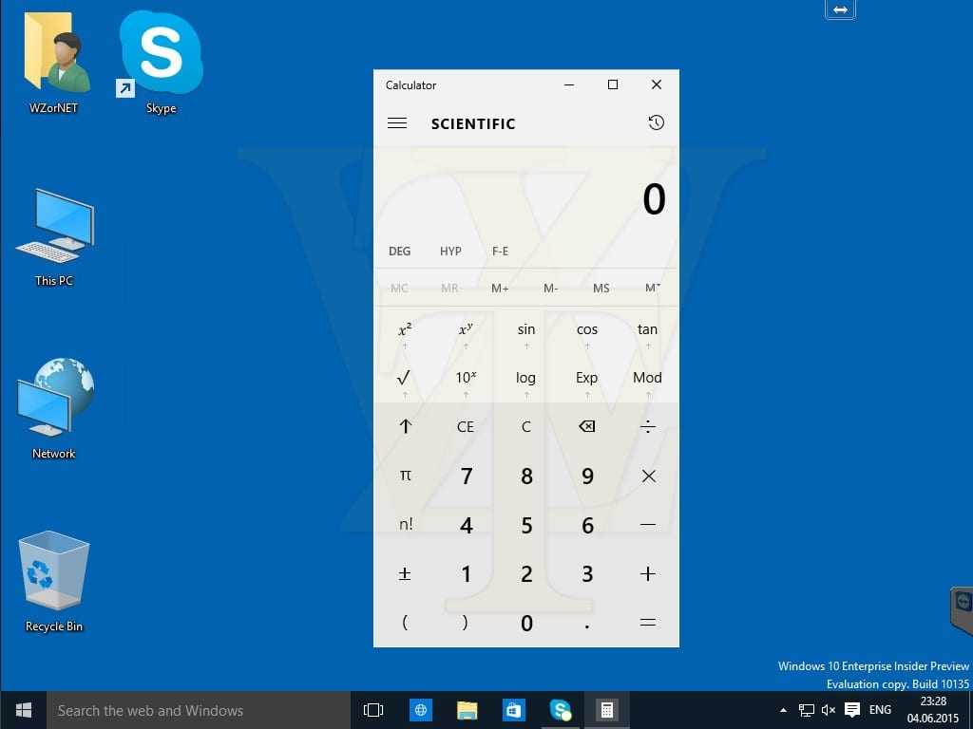Show hidden system tray icons
973x729 pixels.
[x=783, y=710]
